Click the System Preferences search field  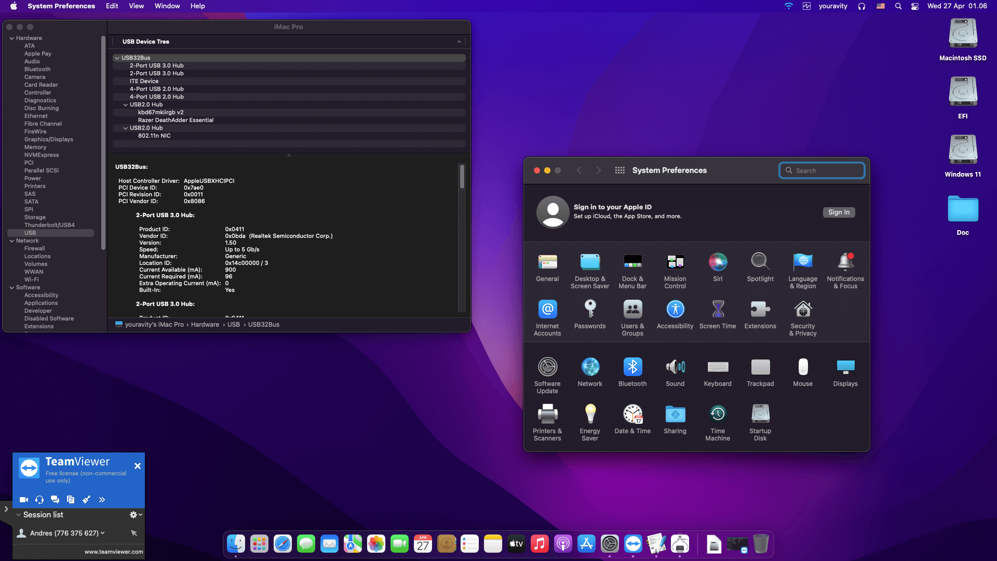(821, 170)
